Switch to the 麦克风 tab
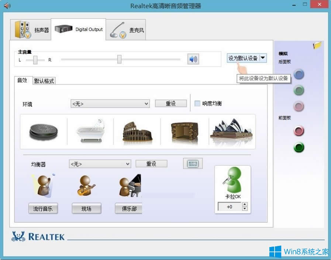 coord(126,30)
